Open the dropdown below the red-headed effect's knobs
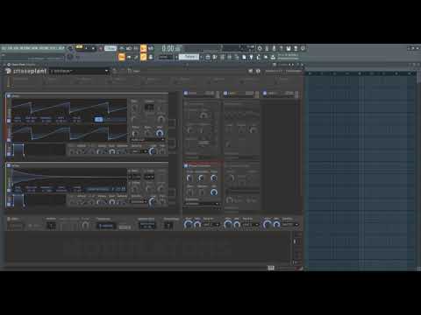Viewport: 421px width, 315px height. pos(203,204)
